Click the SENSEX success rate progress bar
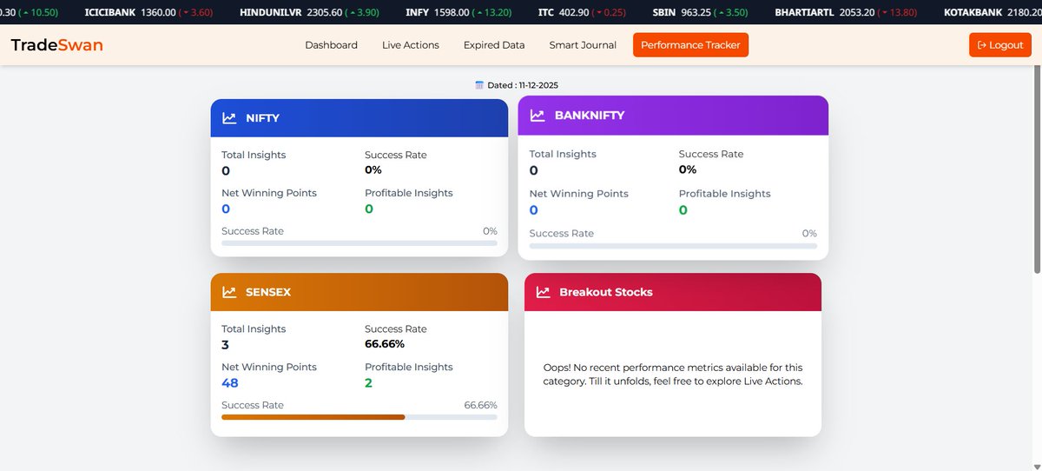 pos(359,417)
